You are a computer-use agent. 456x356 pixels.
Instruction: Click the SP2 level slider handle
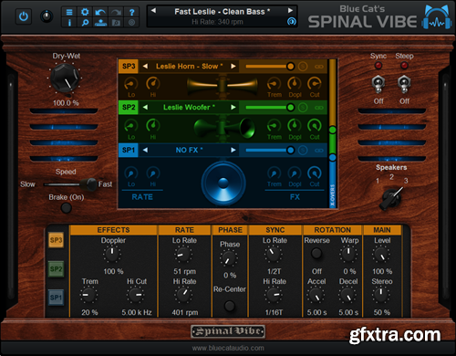coord(291,107)
